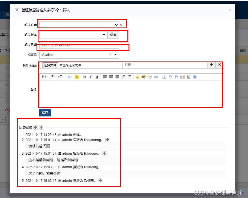This screenshot has width=248, height=198.
Task: Insert an emoticon smiley
Action: 138,77
